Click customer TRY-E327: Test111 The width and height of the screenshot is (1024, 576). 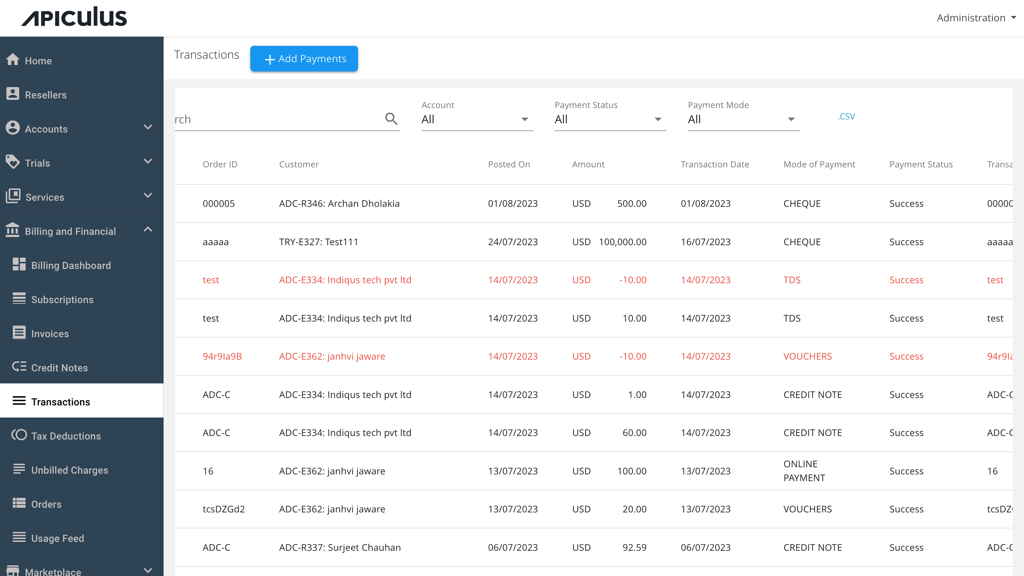(x=319, y=242)
